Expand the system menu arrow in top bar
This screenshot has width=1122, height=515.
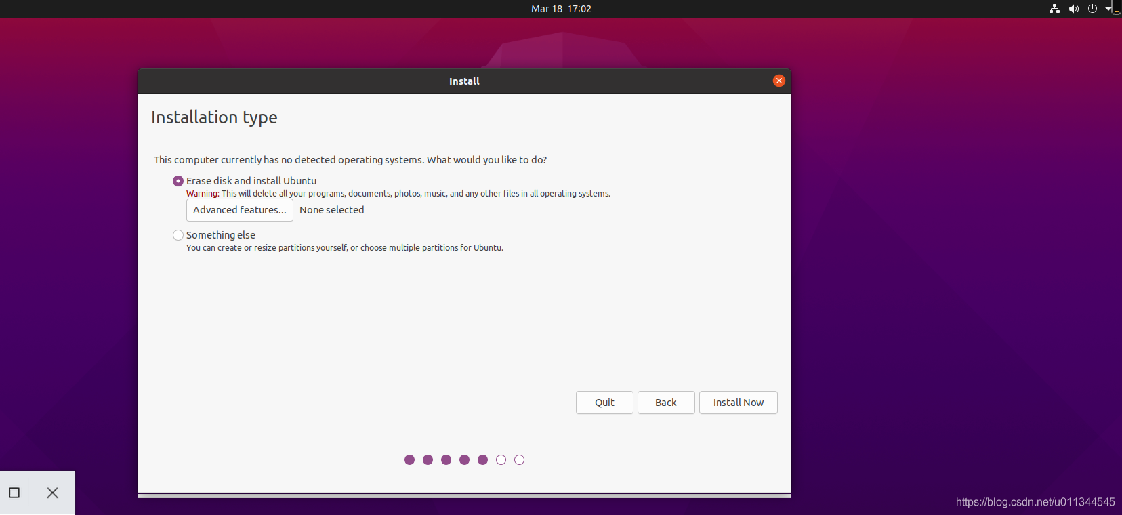1108,9
